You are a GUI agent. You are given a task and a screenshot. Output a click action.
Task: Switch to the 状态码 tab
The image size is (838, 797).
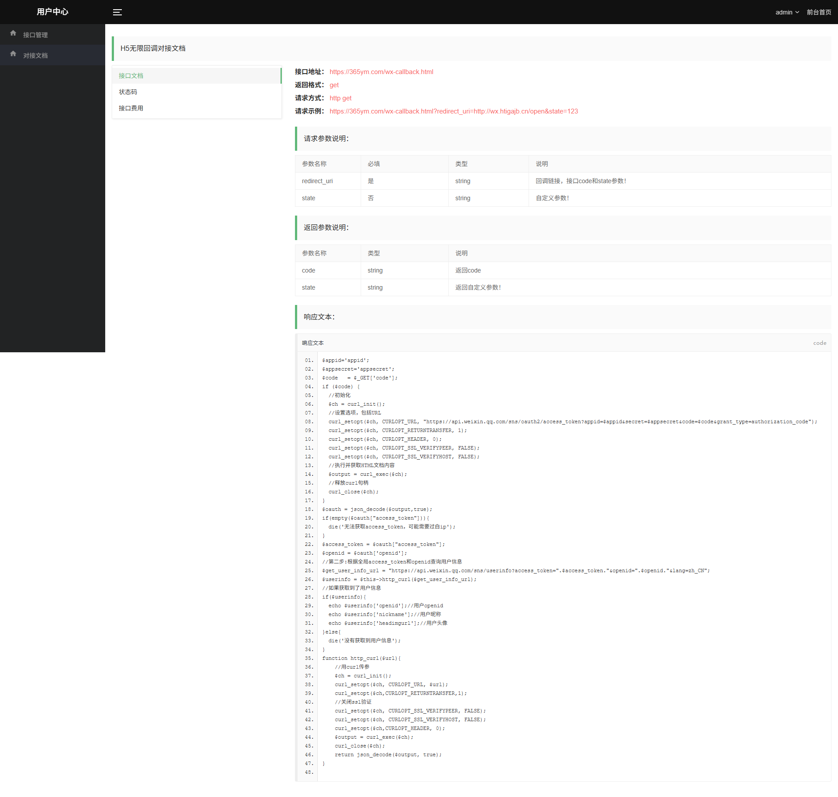click(x=128, y=92)
